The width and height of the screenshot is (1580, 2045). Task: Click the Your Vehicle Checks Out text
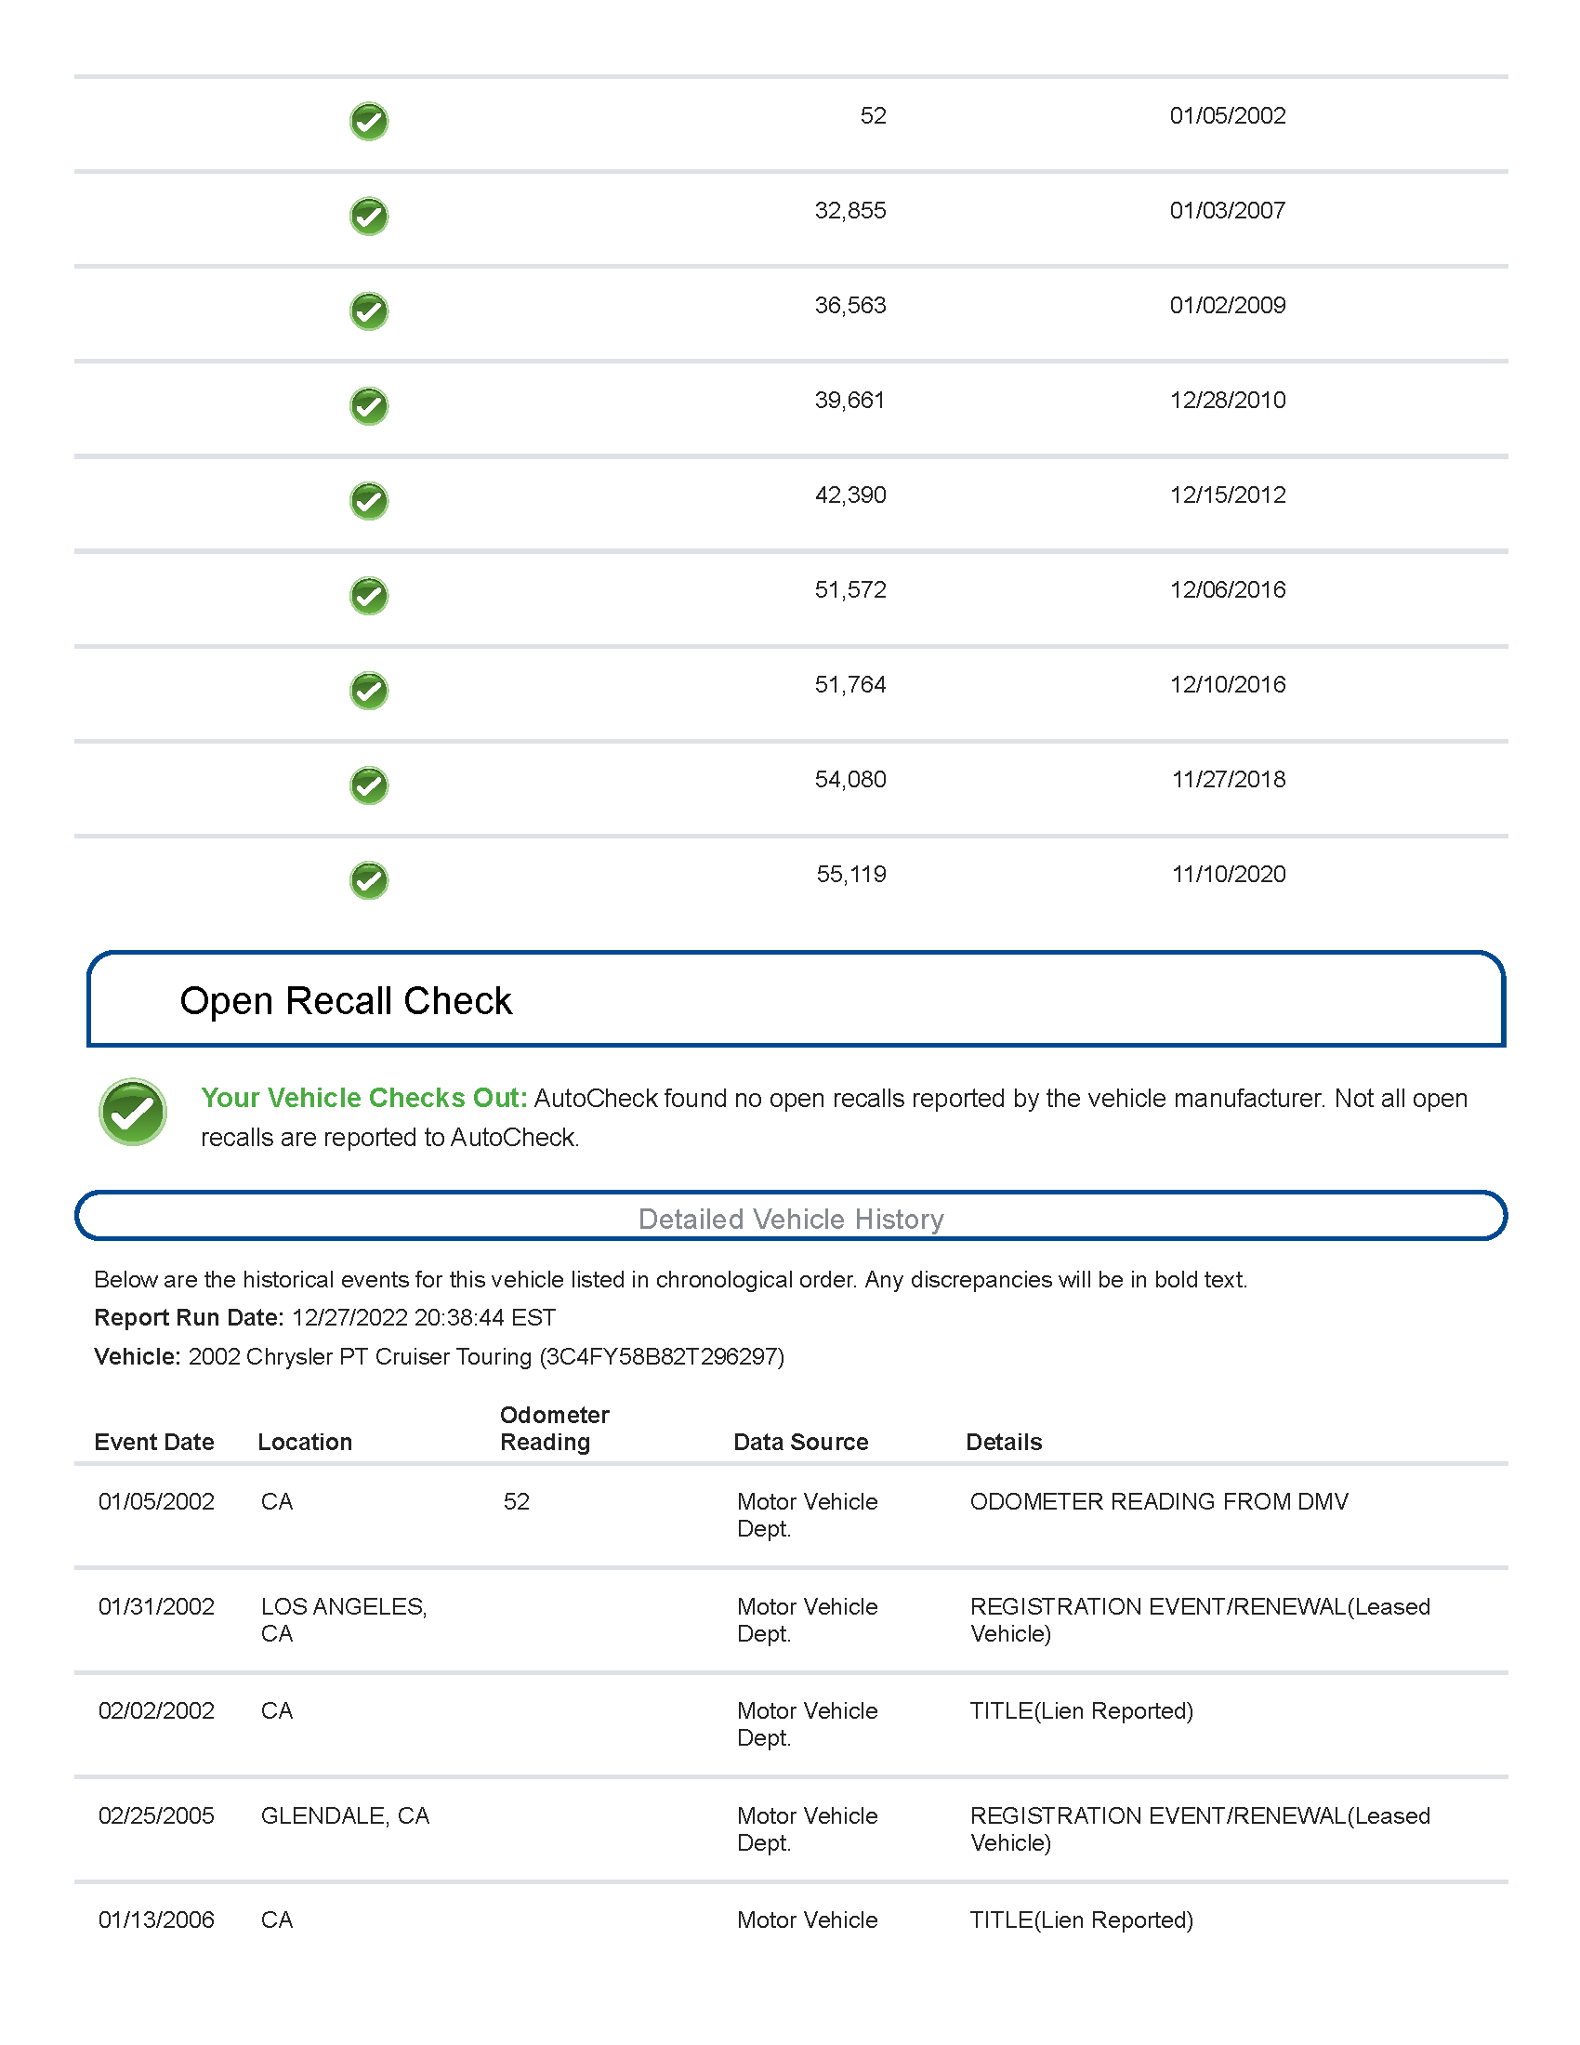(364, 1098)
